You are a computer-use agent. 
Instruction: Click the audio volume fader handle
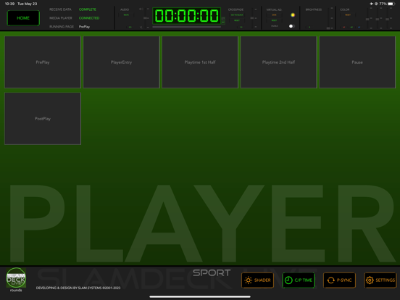pos(145,18)
